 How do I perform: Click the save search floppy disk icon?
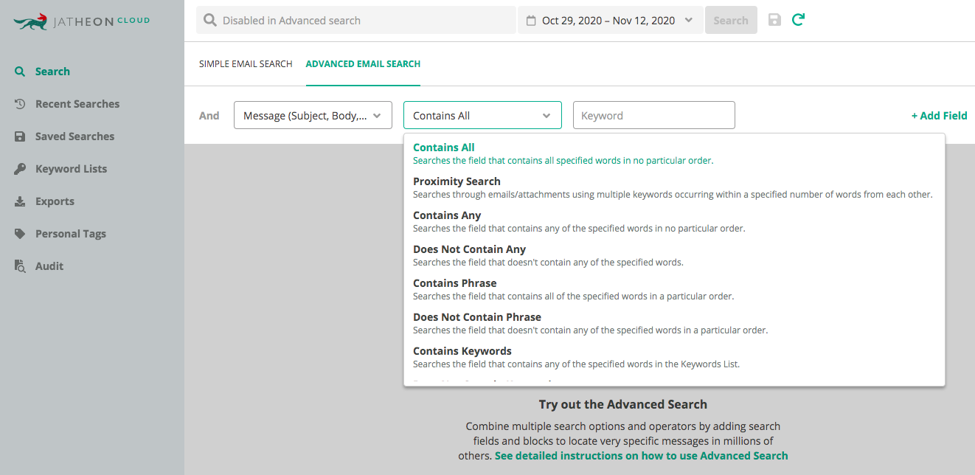pos(774,20)
